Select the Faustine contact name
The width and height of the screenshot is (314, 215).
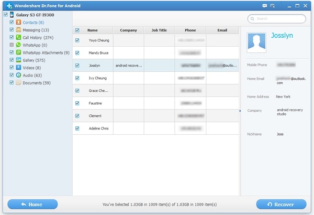pyautogui.click(x=95, y=103)
